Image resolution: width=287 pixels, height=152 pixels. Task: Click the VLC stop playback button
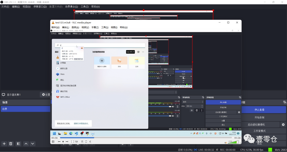[63, 142]
